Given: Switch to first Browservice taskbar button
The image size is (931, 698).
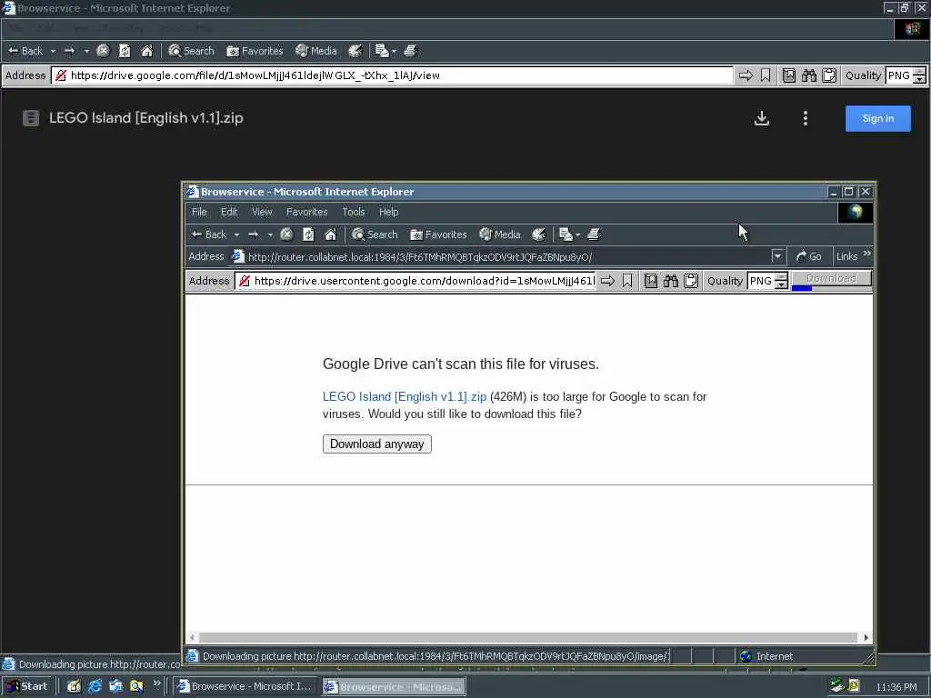Looking at the screenshot, I should [x=245, y=687].
